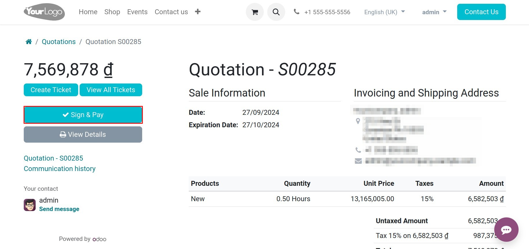This screenshot has height=249, width=529.
Task: Click the phone icon in address block
Action: pos(358,150)
